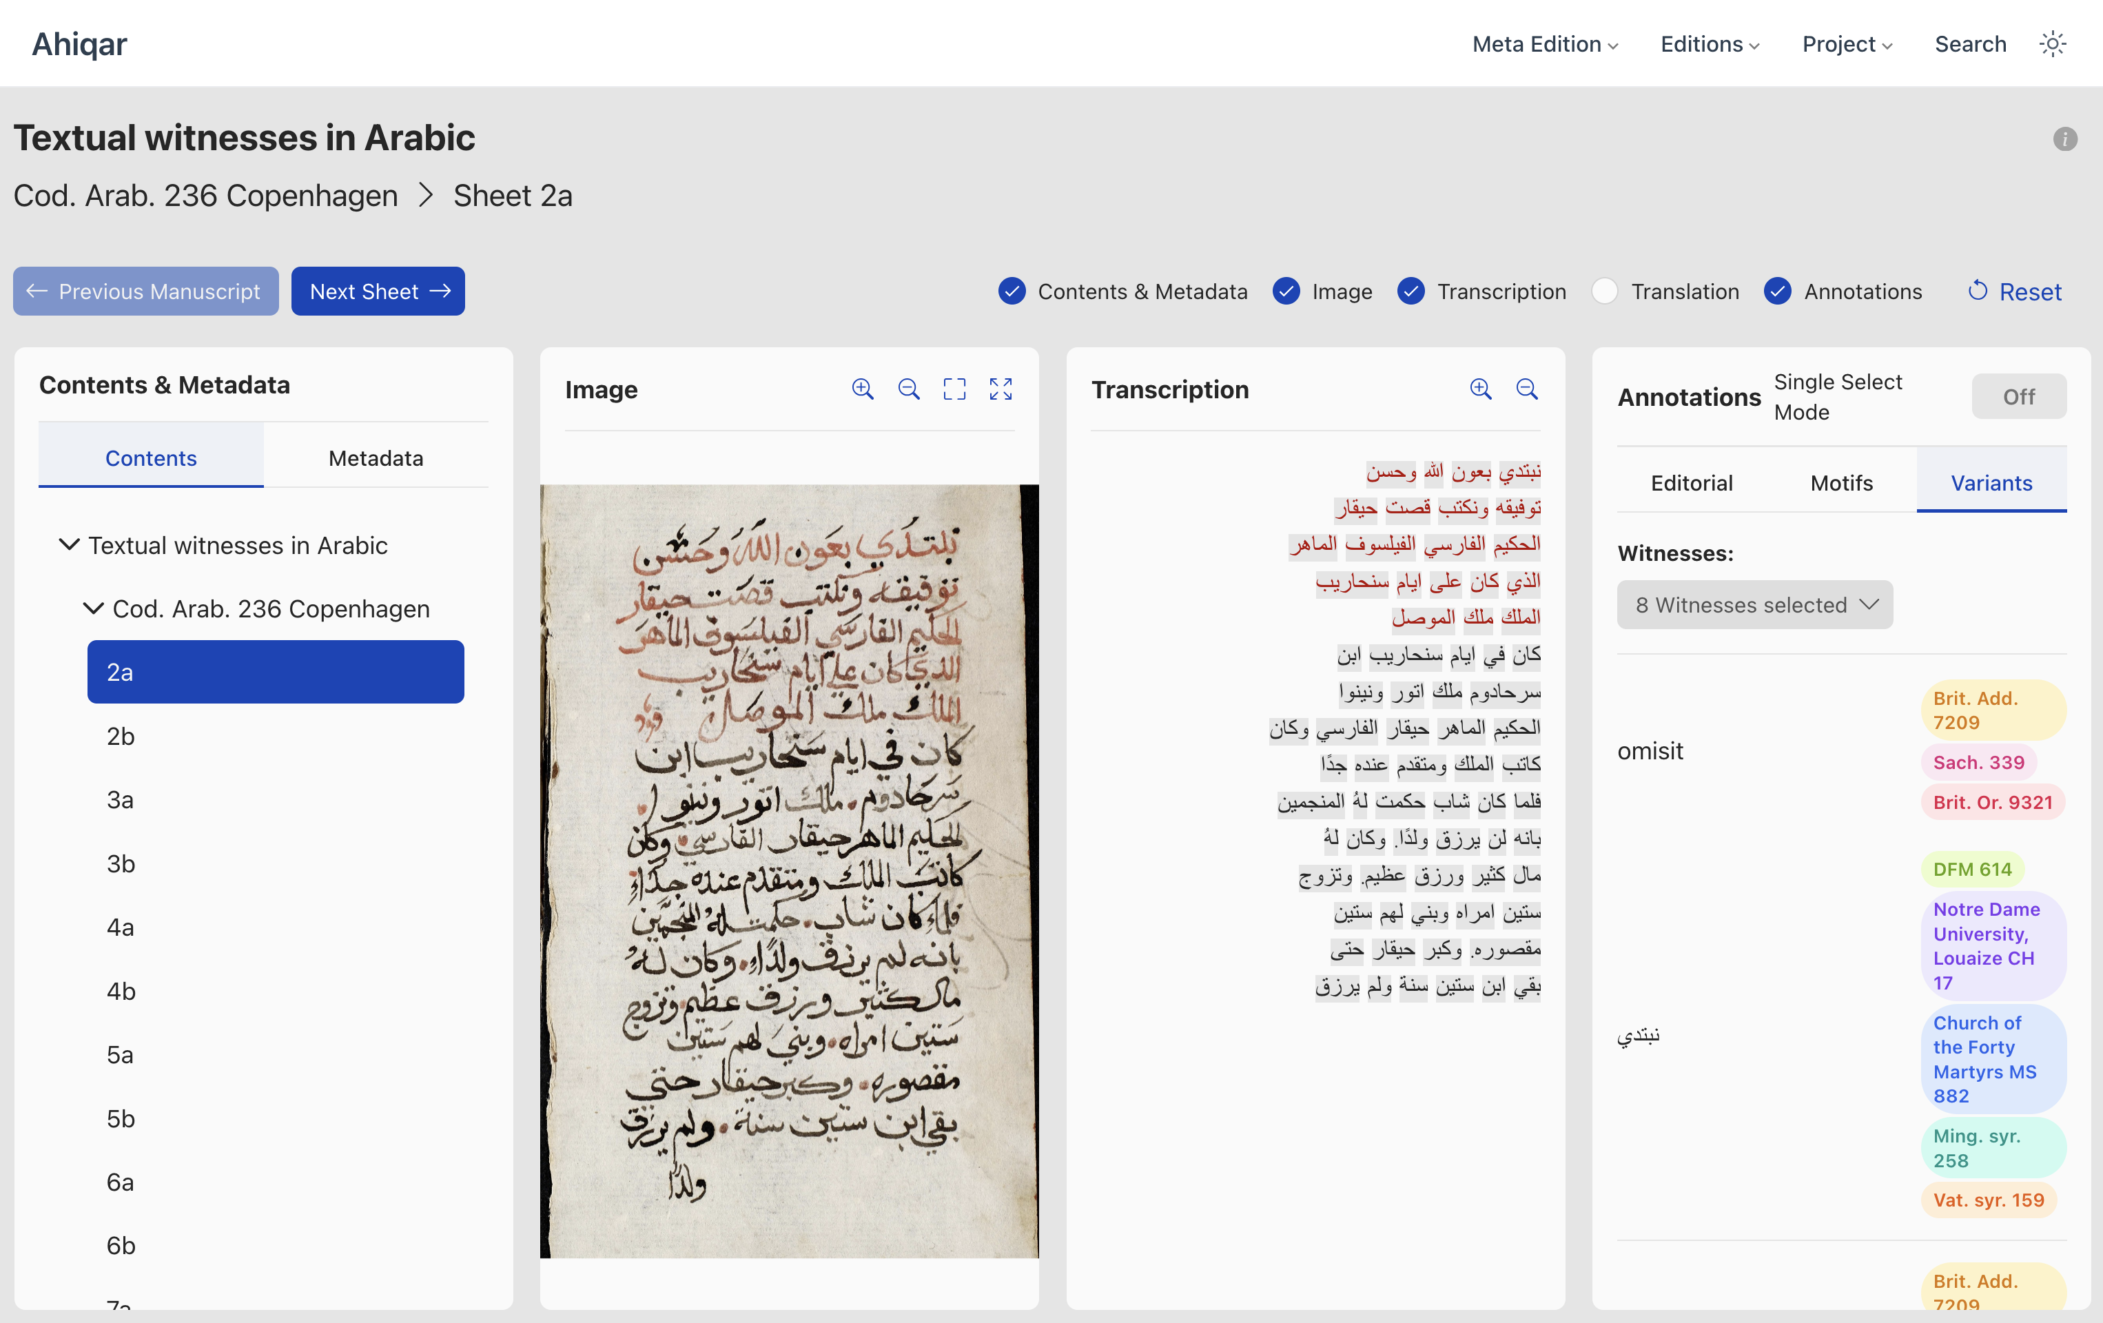Switch to the Metadata tab
Viewport: 2103px width, 1323px height.
coord(376,458)
